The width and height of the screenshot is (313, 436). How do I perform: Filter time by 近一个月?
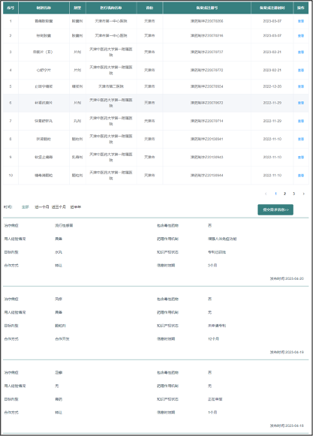click(x=42, y=207)
